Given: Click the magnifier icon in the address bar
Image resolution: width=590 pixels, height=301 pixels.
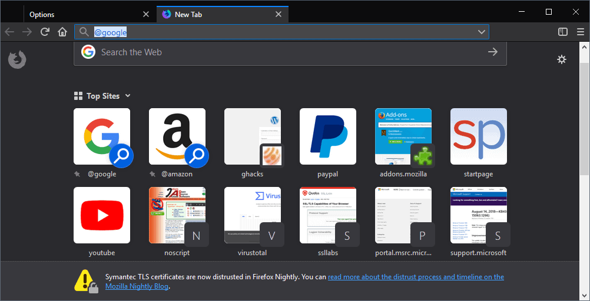Looking at the screenshot, I should [84, 32].
